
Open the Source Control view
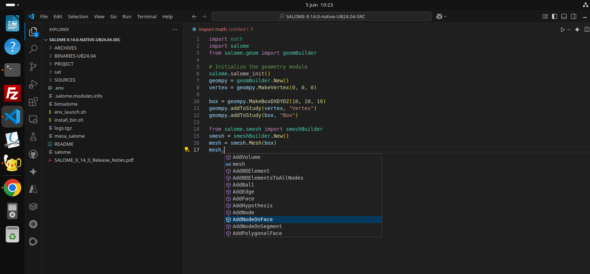33,66
